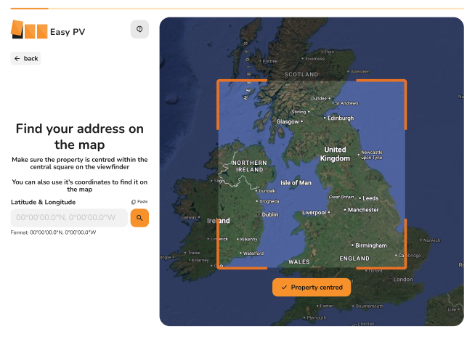
Task: Select Dublin on the map
Action: 270,214
